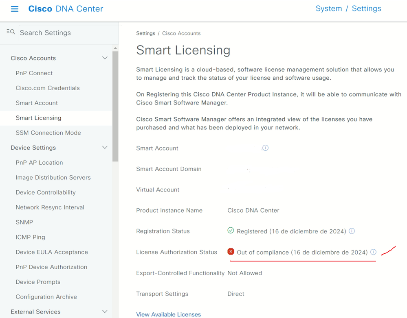Click the Cisco DNA Center logo
This screenshot has width=407, height=318.
pos(66,9)
